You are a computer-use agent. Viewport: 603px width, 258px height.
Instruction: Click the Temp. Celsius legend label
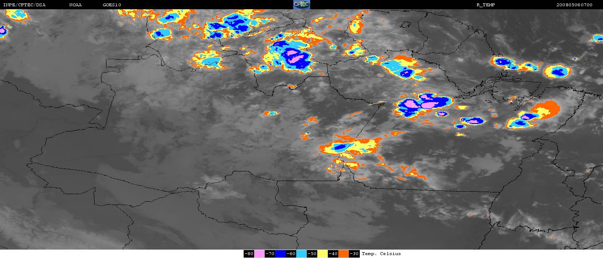pos(381,254)
